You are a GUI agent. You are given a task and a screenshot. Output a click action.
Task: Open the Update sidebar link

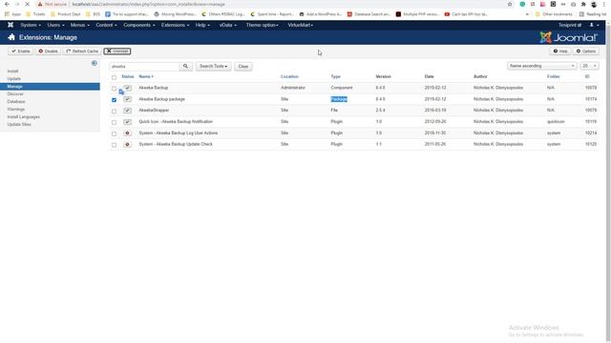[14, 78]
